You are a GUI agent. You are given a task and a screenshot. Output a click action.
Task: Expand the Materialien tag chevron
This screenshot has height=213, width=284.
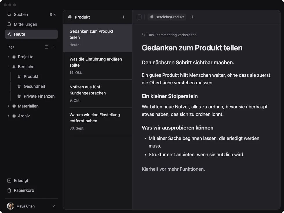click(8, 106)
